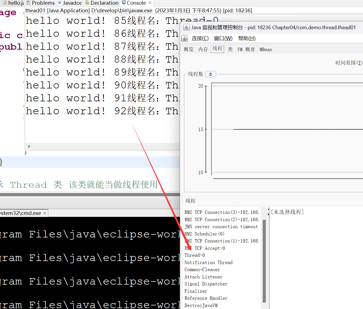Open the 时间范围 time range selector

(x=349, y=63)
